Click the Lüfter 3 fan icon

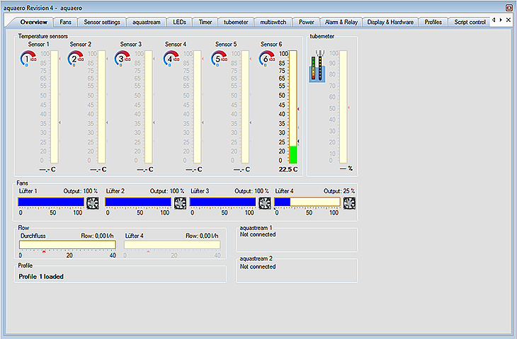pos(265,202)
